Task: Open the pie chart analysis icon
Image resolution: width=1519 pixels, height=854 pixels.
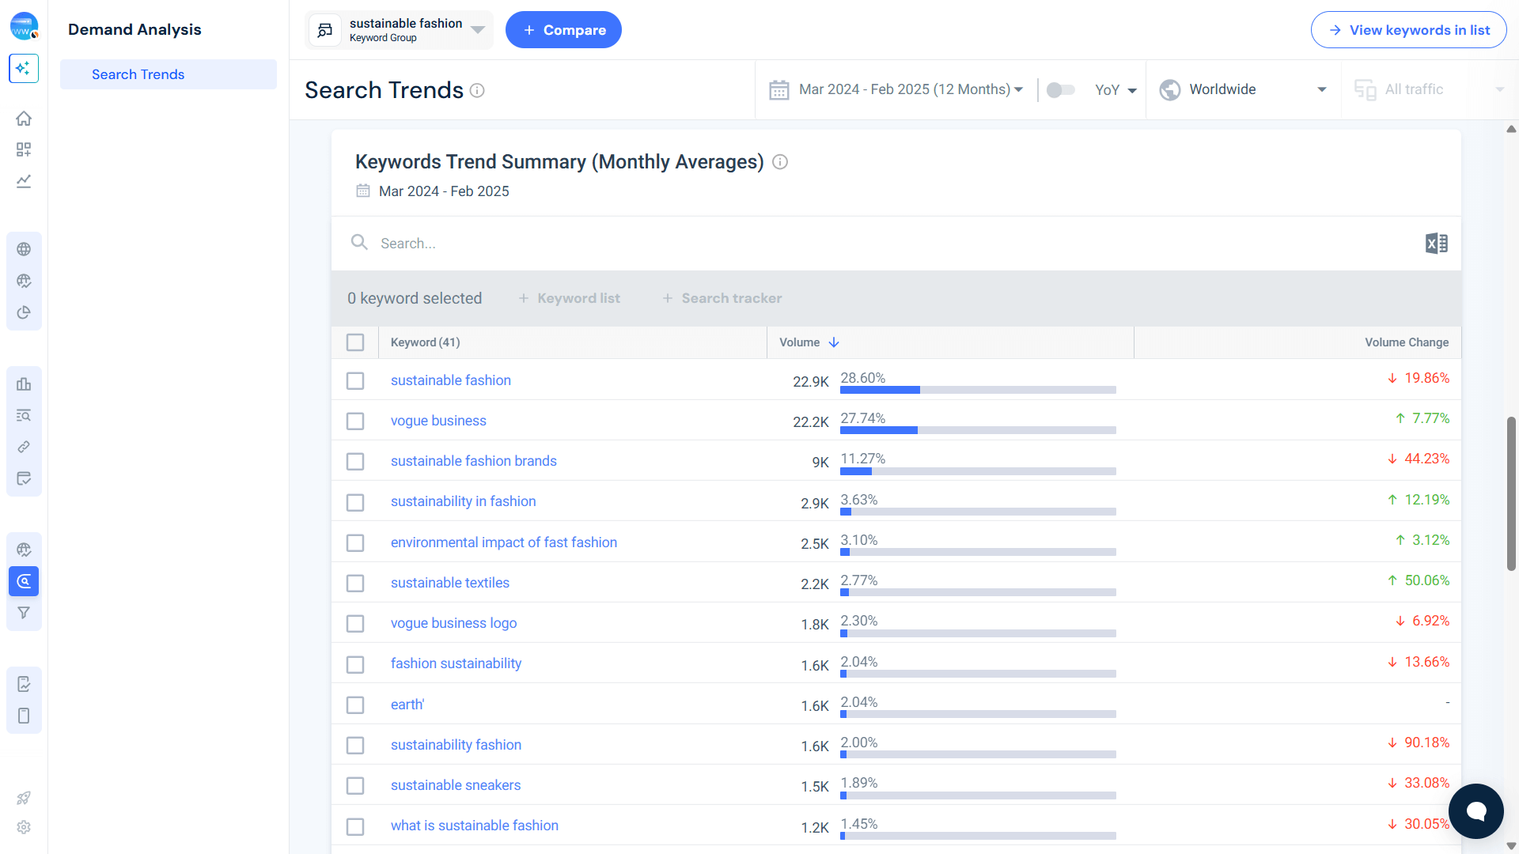Action: (x=24, y=312)
